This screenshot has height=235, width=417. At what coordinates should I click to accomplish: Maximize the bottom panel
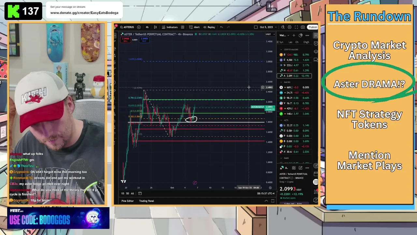[273, 201]
